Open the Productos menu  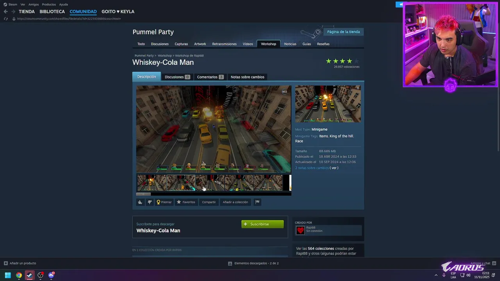coord(49,4)
